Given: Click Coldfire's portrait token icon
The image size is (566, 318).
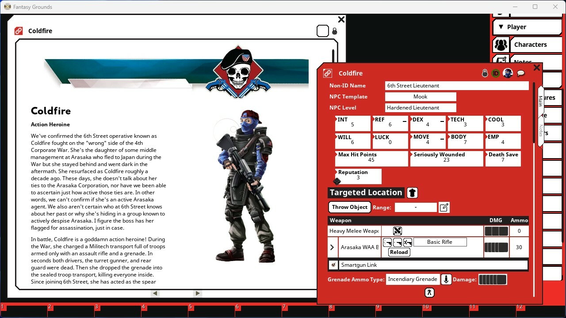Looking at the screenshot, I should coord(508,73).
